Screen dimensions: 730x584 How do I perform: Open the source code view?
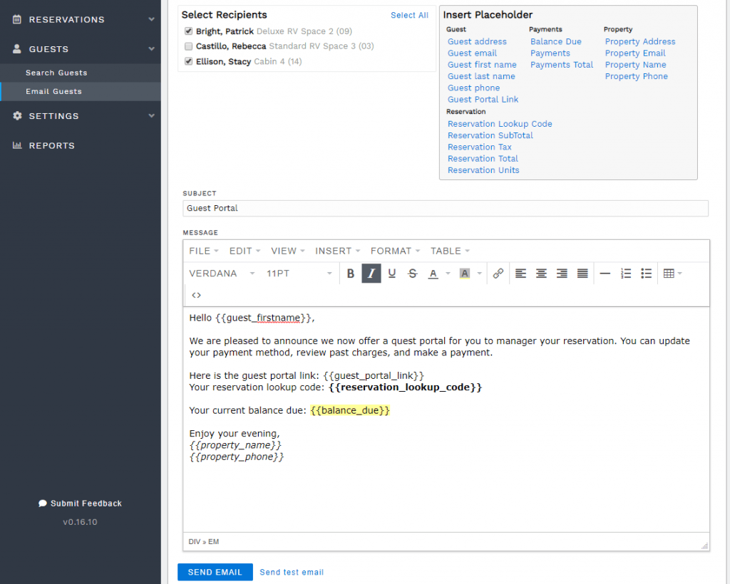196,295
